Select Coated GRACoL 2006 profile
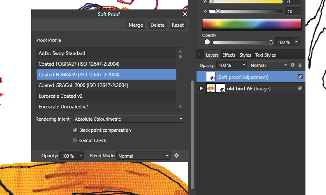The height and width of the screenshot is (195, 326). pos(106,85)
